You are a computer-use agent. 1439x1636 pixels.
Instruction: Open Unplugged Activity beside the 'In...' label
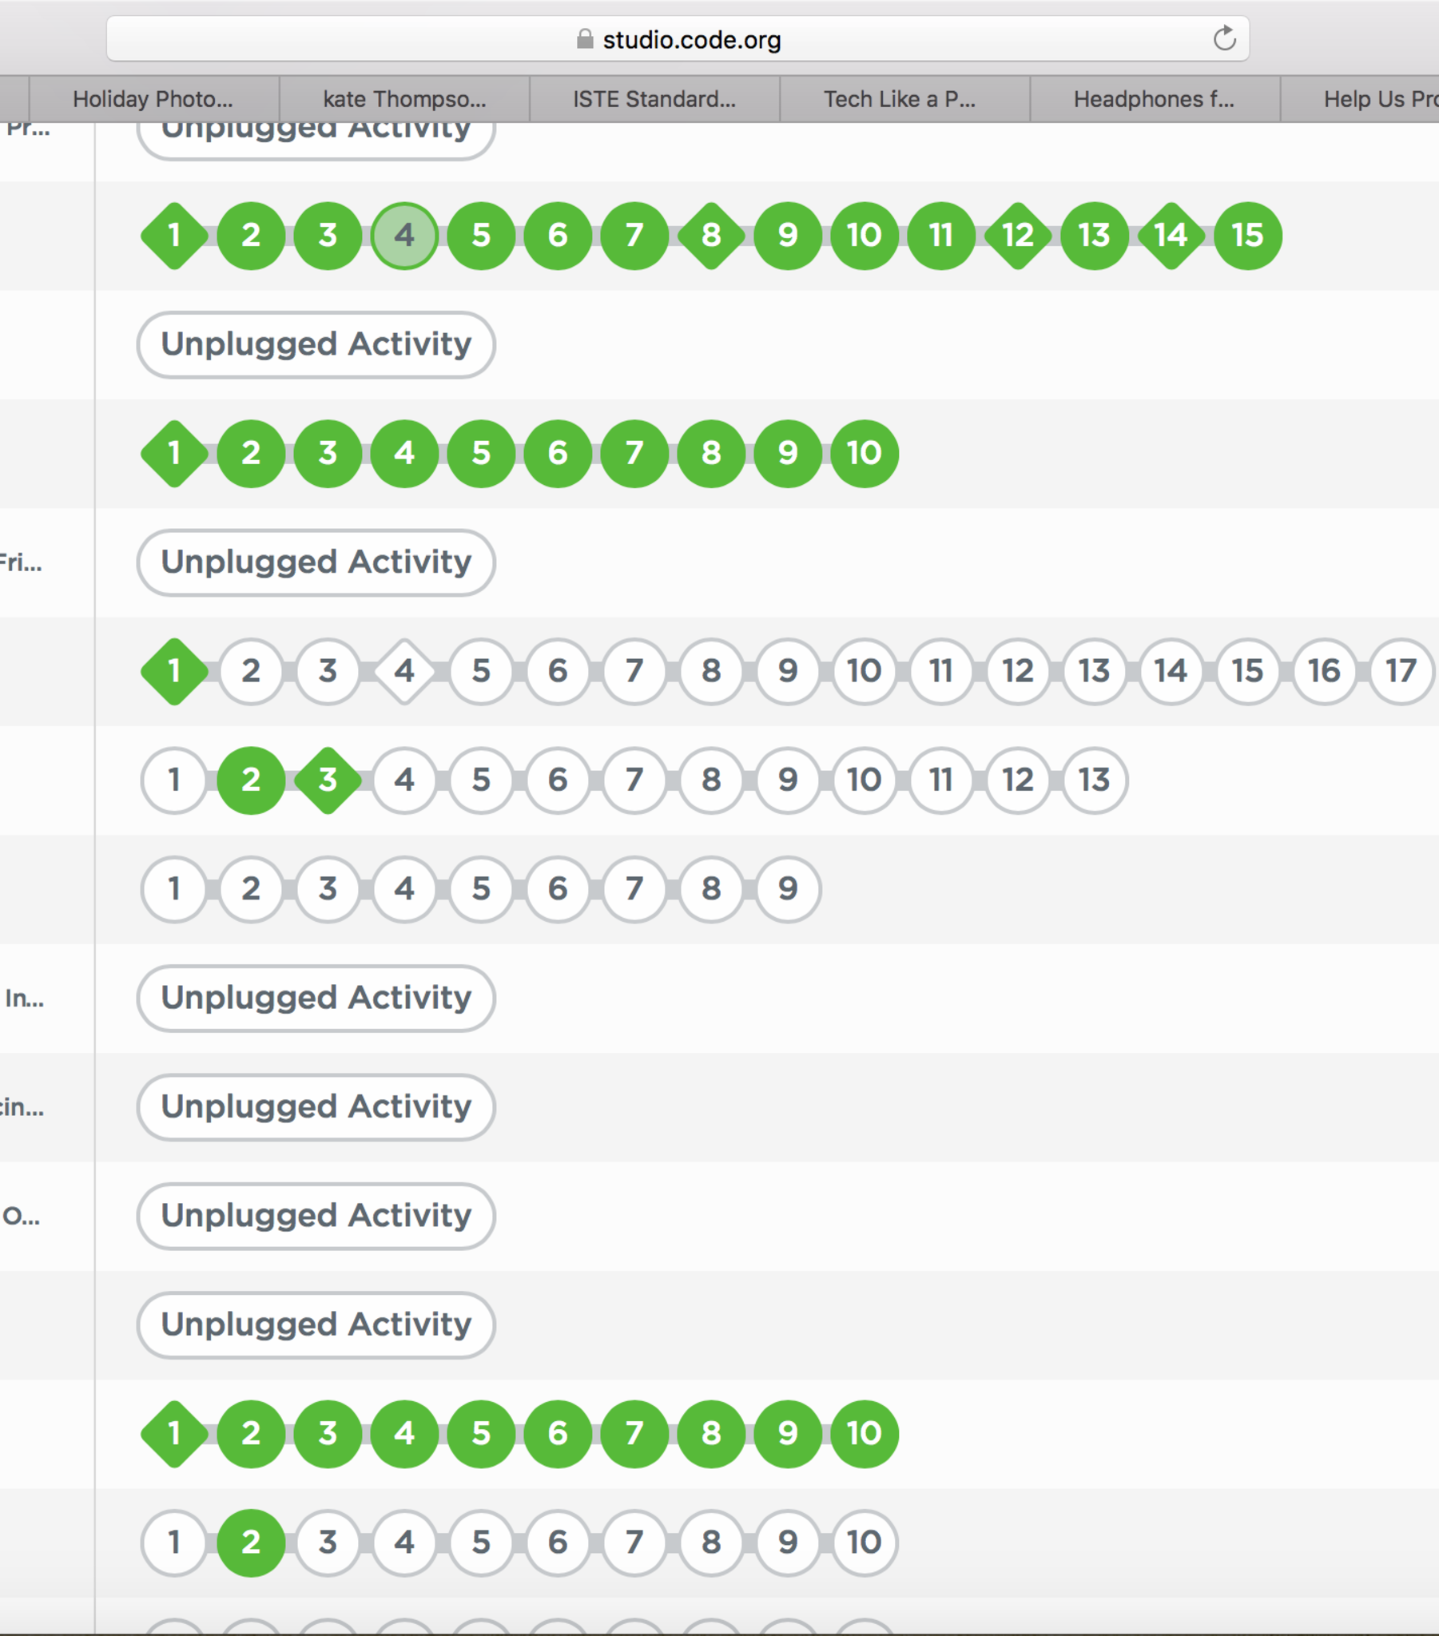[x=316, y=997]
